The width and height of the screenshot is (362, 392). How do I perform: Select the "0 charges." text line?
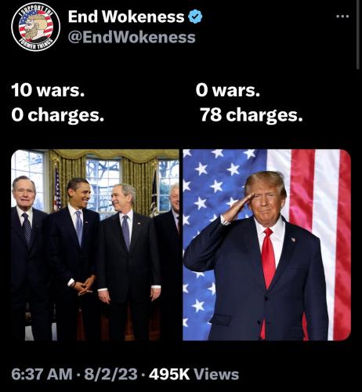pyautogui.click(x=58, y=115)
